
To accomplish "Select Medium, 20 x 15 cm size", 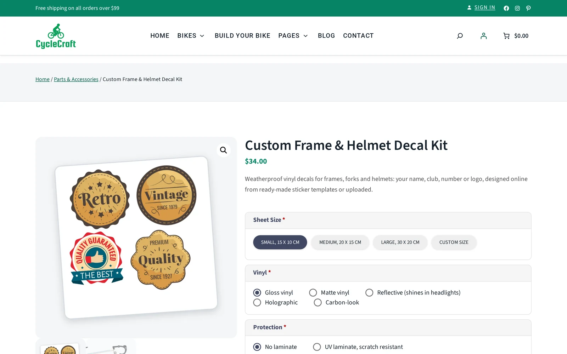I will pyautogui.click(x=340, y=242).
